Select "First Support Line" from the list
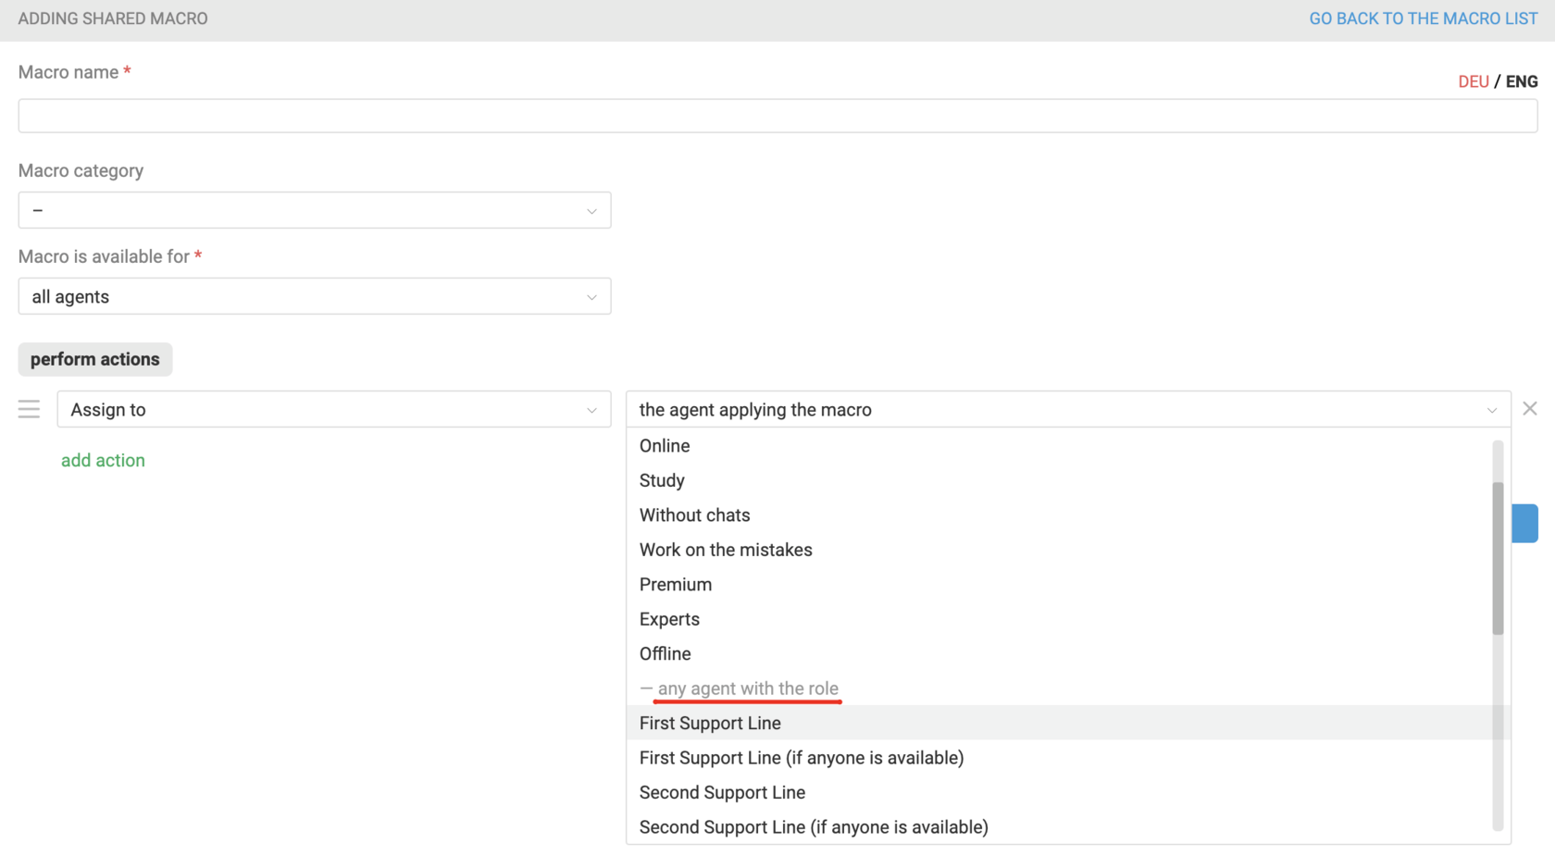This screenshot has width=1555, height=868. (x=710, y=723)
